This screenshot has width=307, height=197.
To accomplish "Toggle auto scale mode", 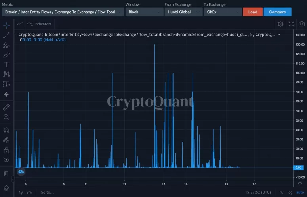I will point(300,193).
